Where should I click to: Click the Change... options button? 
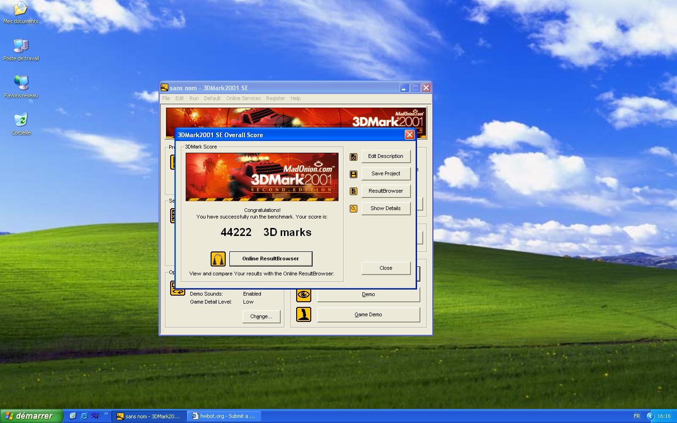261,316
